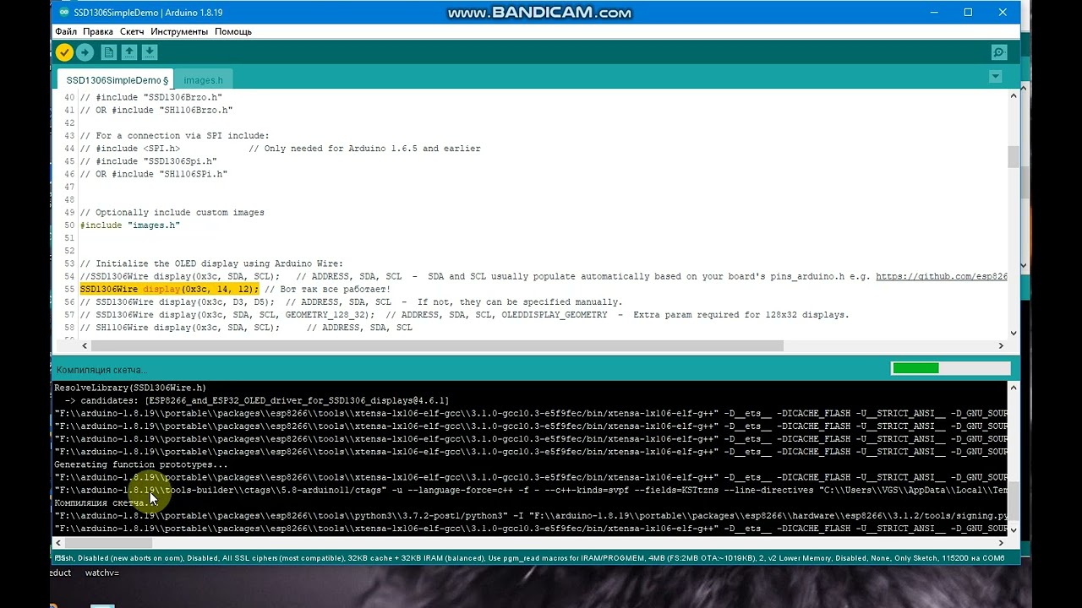This screenshot has width=1082, height=608.
Task: Click the green compilation progress bar
Action: click(951, 368)
